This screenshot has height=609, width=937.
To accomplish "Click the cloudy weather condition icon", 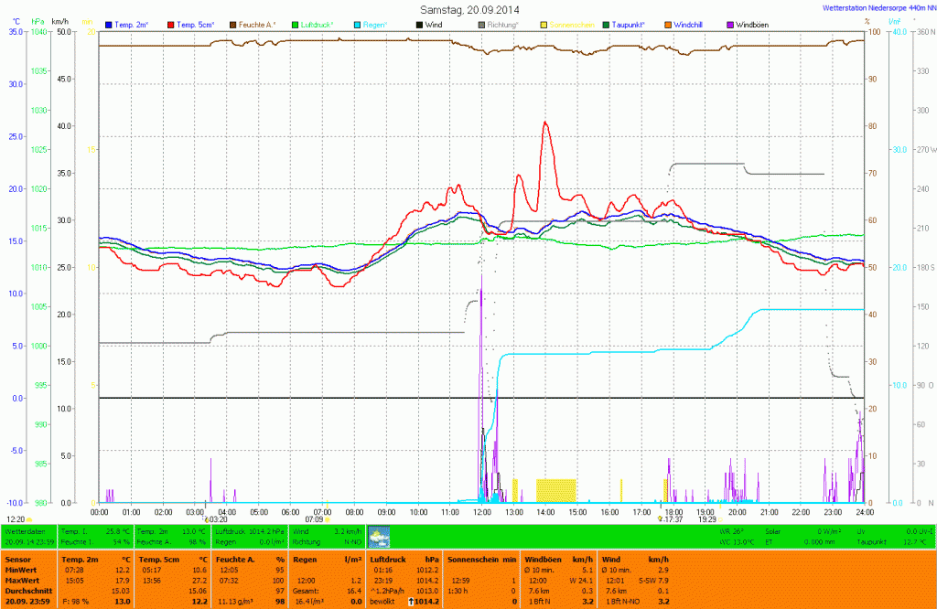I will point(379,536).
